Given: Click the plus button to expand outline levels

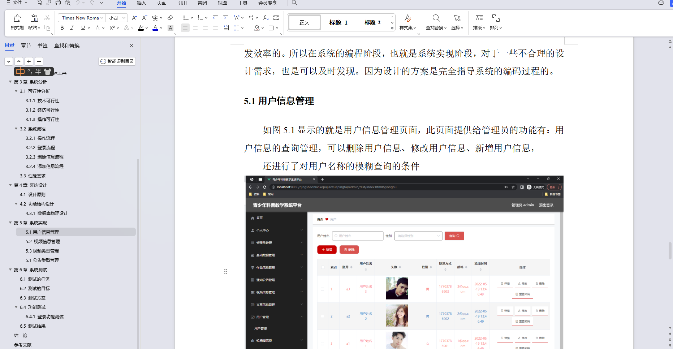Looking at the screenshot, I should coord(29,61).
